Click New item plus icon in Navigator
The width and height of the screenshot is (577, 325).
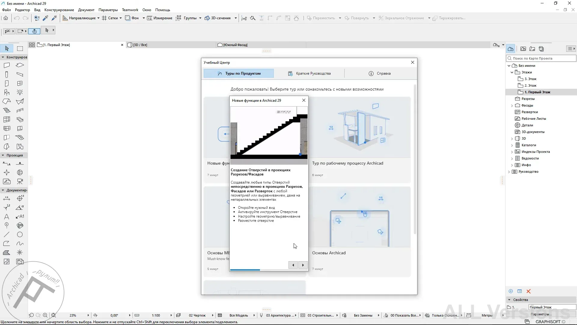pos(511,291)
